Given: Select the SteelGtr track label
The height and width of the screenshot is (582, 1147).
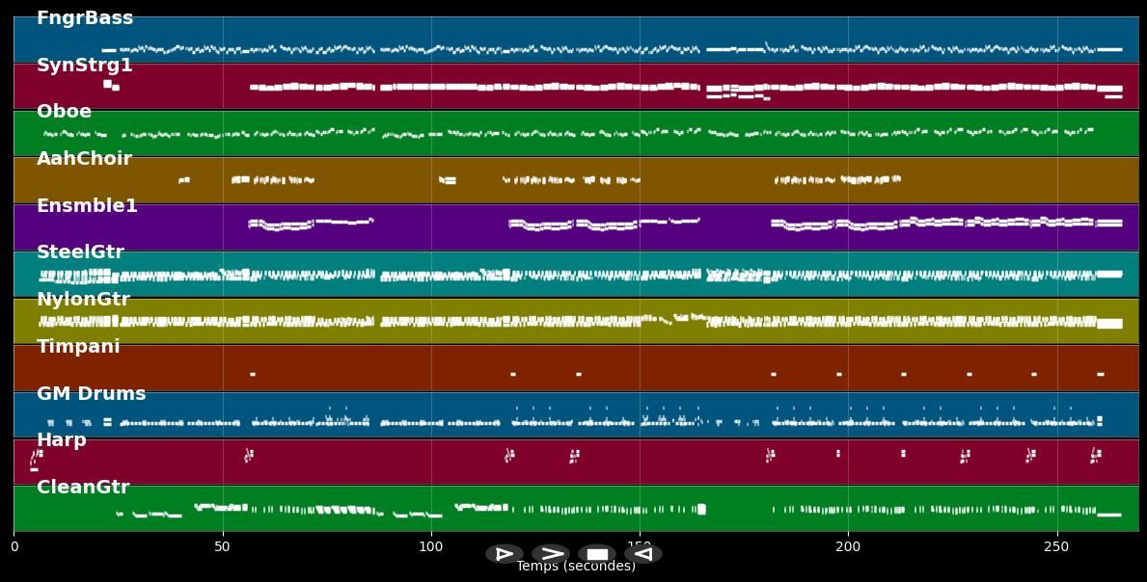Looking at the screenshot, I should 80,252.
